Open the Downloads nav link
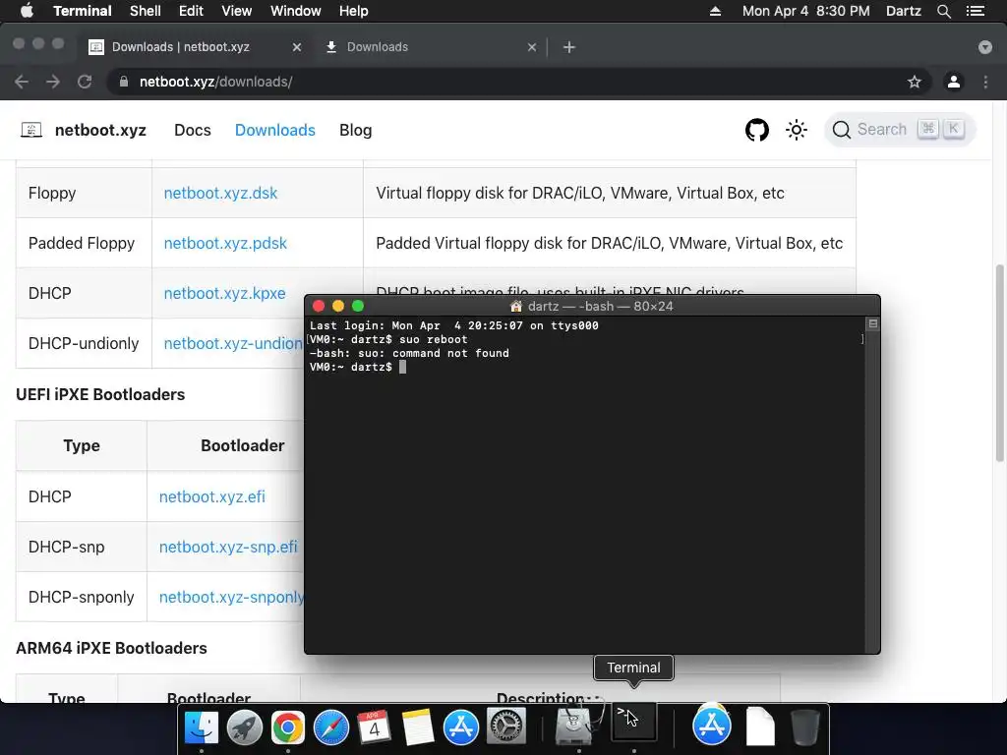The image size is (1007, 755). pos(275,130)
